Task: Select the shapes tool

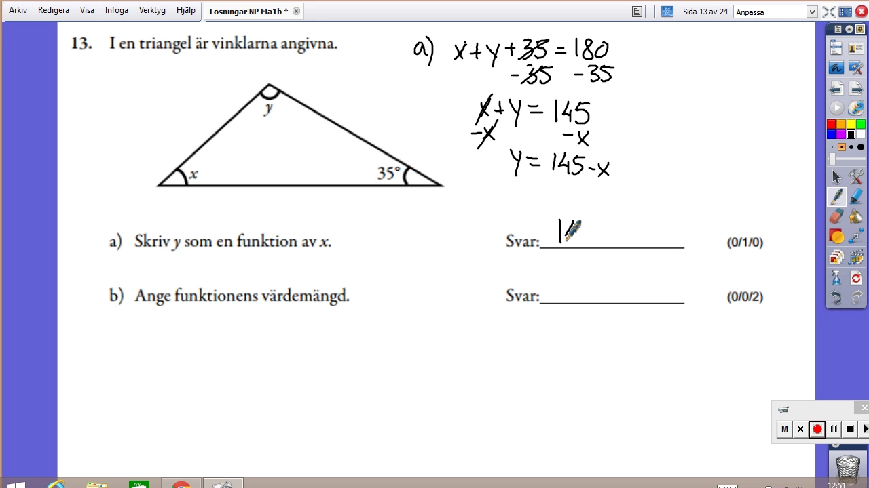Action: pos(836,237)
